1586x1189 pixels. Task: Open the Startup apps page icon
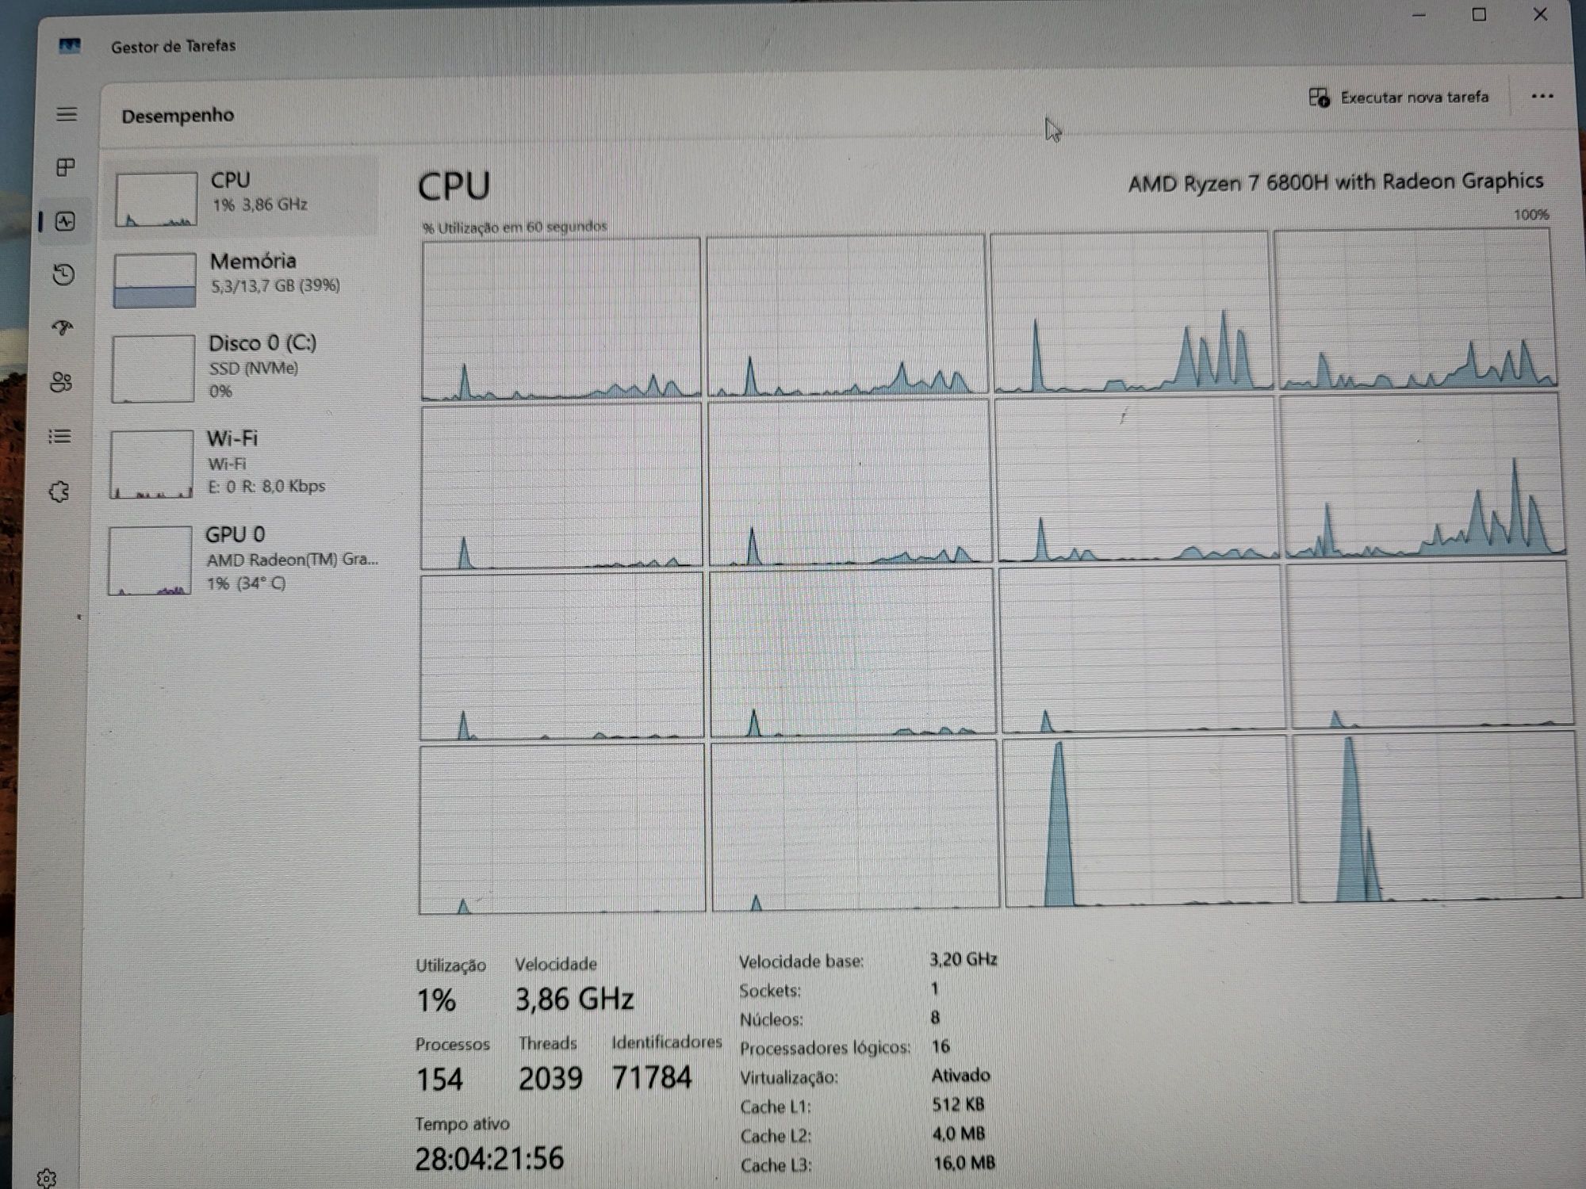63,327
